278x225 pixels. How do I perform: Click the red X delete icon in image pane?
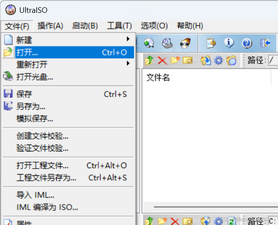click(x=162, y=61)
